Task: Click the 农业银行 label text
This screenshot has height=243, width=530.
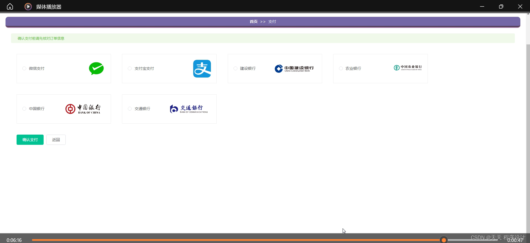Action: click(x=353, y=68)
